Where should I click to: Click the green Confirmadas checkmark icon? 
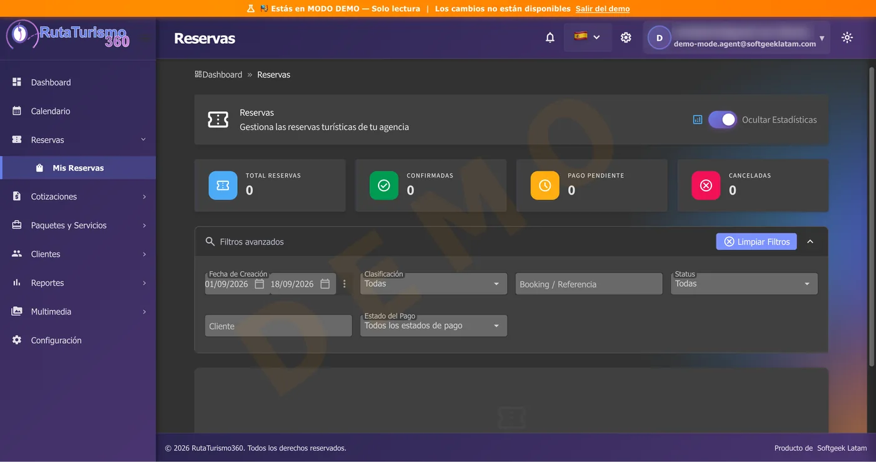(384, 185)
